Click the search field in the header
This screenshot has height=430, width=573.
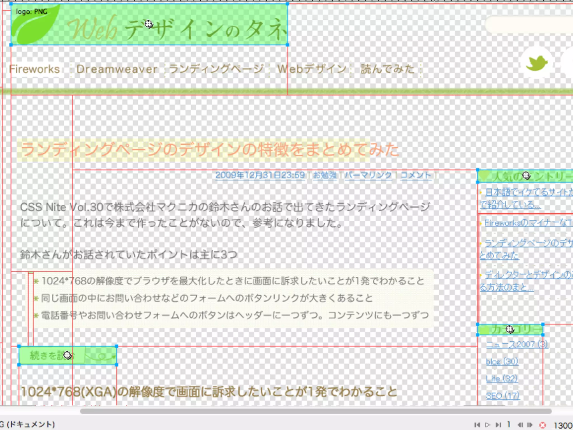(529, 25)
